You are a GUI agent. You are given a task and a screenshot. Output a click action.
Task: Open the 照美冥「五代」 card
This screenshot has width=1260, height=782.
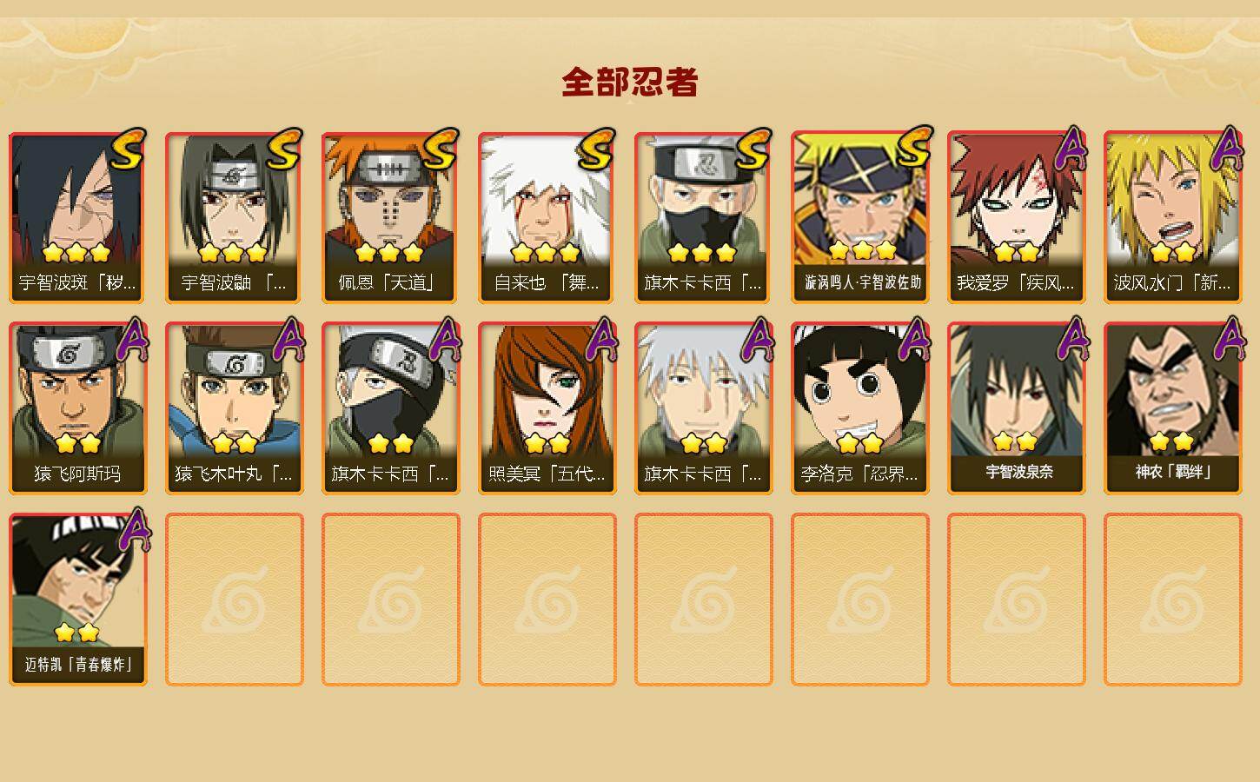click(547, 408)
